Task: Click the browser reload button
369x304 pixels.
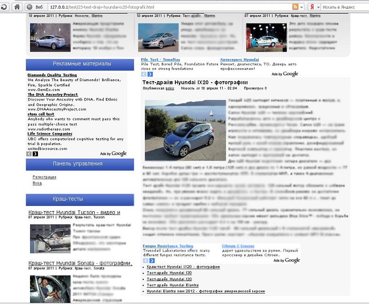Action: point(4,7)
